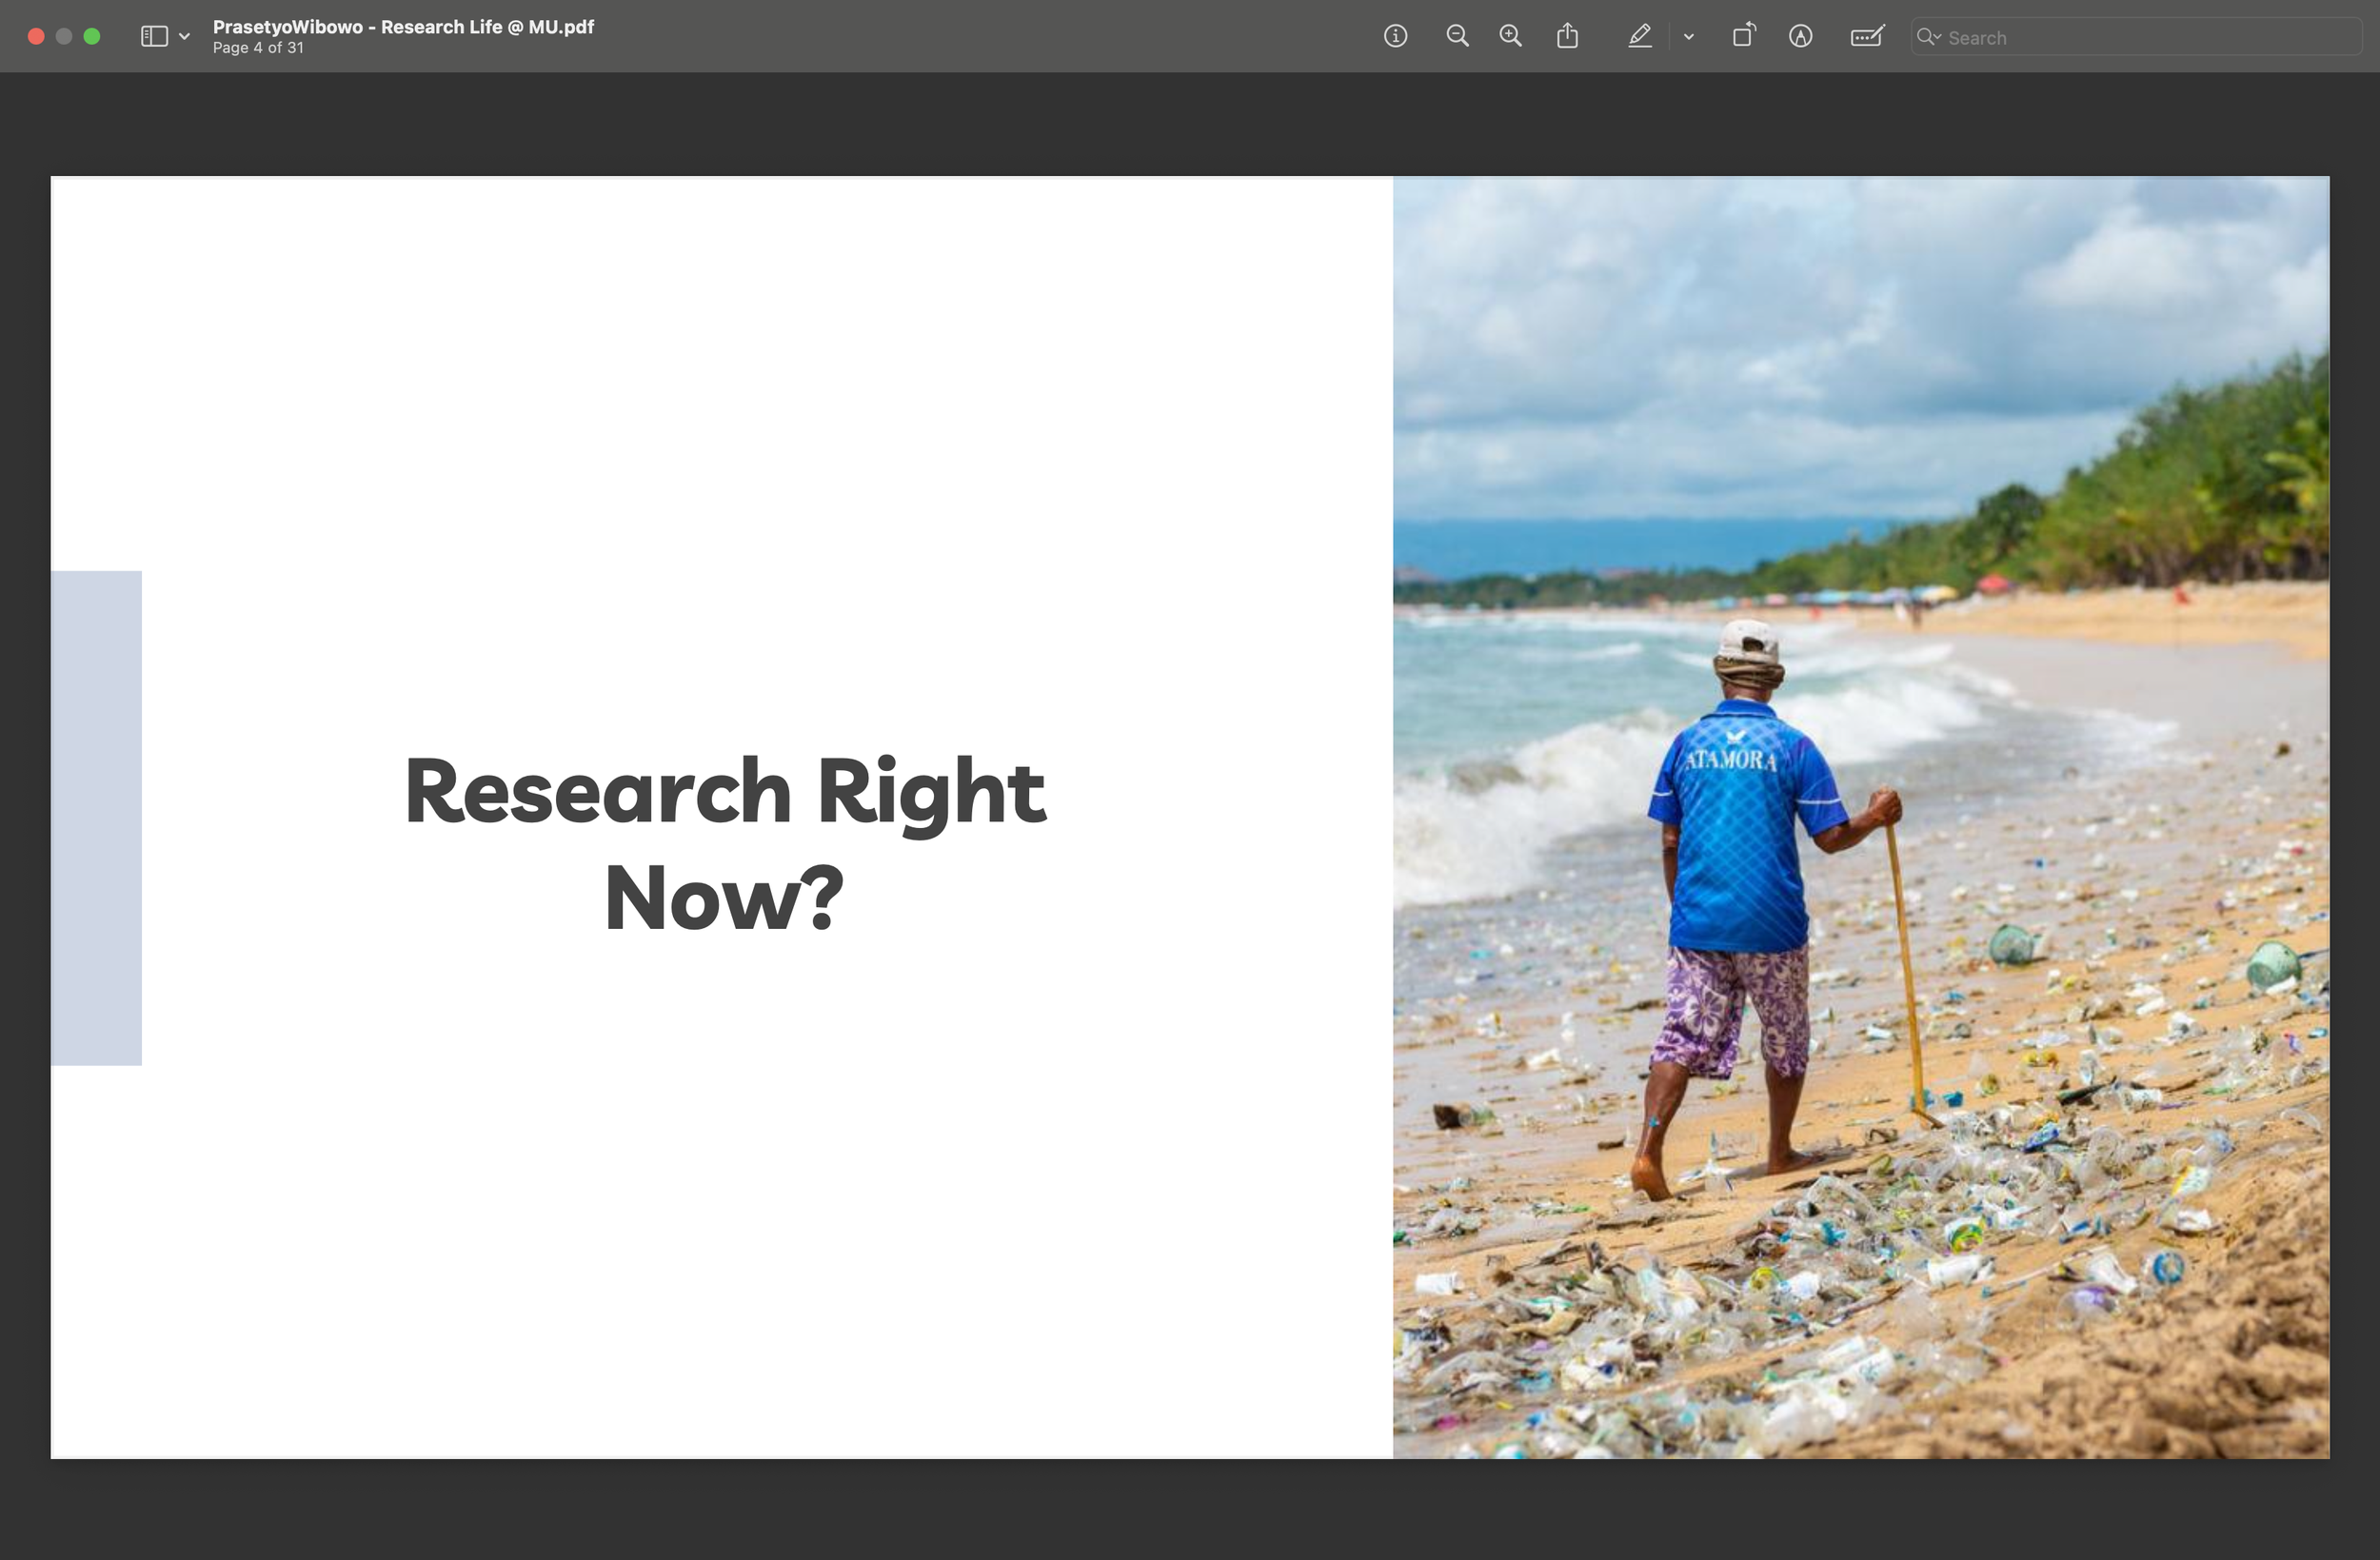Click the green full-screen window button
This screenshot has height=1560, width=2380.
tap(92, 37)
